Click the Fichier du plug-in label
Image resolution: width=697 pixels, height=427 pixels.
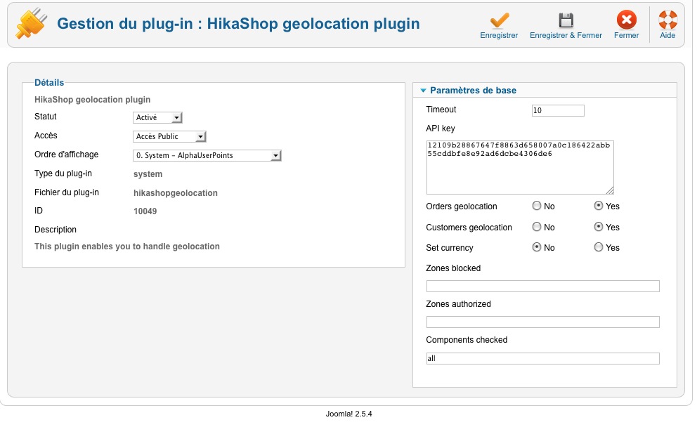pos(67,192)
